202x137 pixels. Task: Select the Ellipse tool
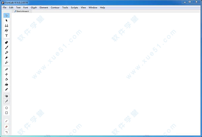6,108
